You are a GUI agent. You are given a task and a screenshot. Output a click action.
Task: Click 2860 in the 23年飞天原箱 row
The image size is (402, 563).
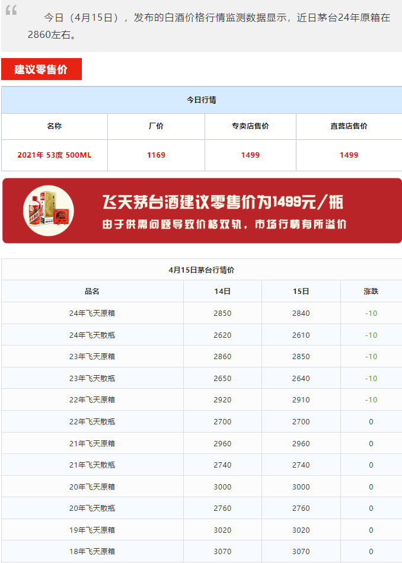point(222,357)
